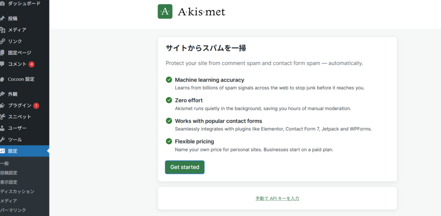Click the user icon beside ユーザー

3,128
